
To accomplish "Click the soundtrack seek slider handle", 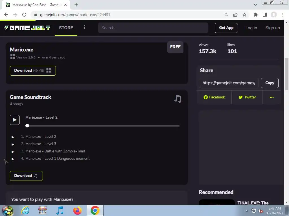I will pyautogui.click(x=27, y=126).
